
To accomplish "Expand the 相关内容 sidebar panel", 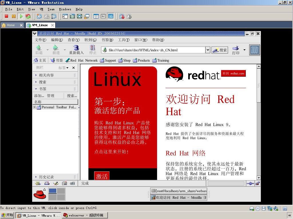I will pos(55,75).
